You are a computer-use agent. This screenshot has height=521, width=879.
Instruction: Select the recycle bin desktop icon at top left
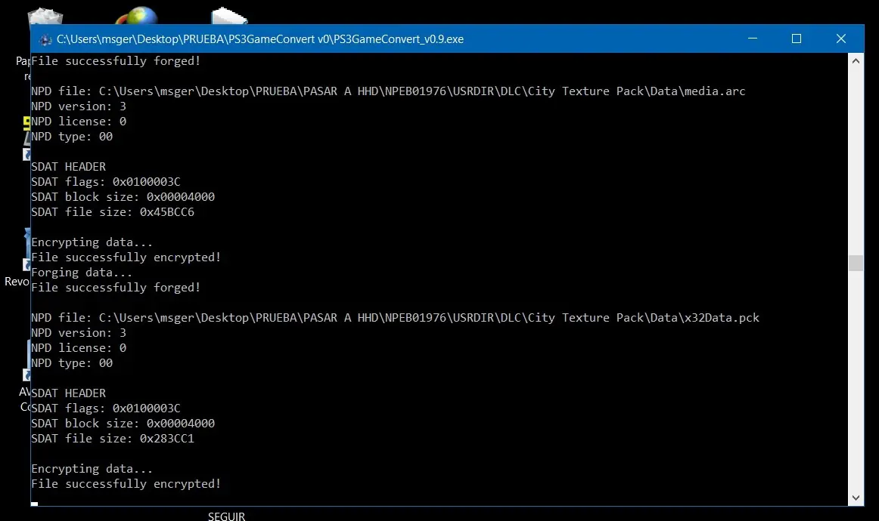click(x=45, y=16)
